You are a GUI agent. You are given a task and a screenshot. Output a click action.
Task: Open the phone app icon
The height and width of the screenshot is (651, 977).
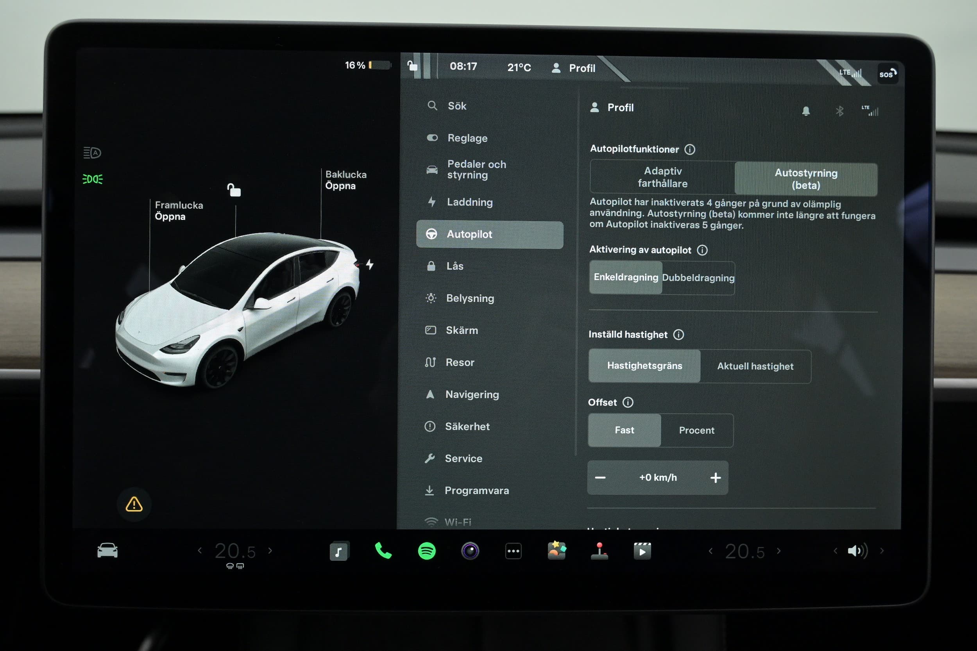[x=383, y=551]
